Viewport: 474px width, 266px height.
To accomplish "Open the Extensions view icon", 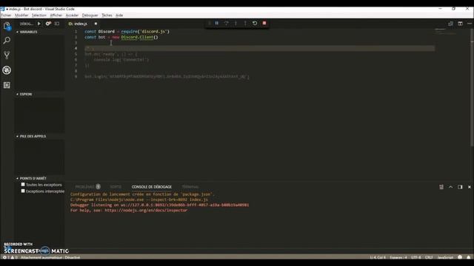I will pyautogui.click(x=7, y=85).
